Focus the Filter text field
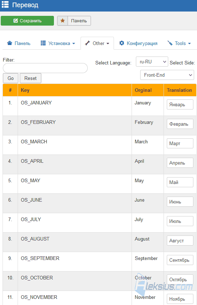The height and width of the screenshot is (305, 197). point(45,68)
